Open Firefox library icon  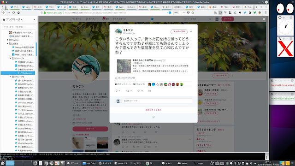point(215,12)
